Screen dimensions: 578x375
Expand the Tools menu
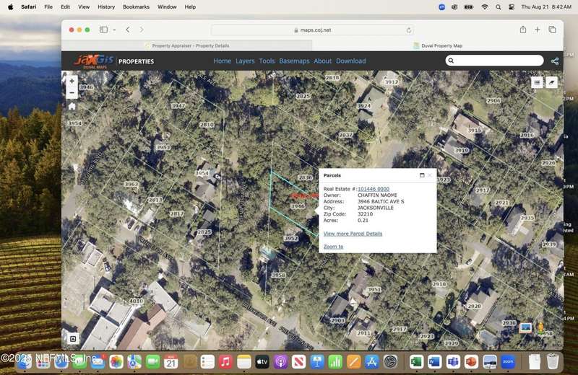pos(267,61)
